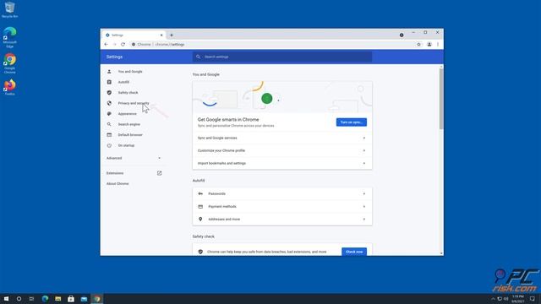Close the Settings tab
This screenshot has height=304, width=541.
pos(161,35)
